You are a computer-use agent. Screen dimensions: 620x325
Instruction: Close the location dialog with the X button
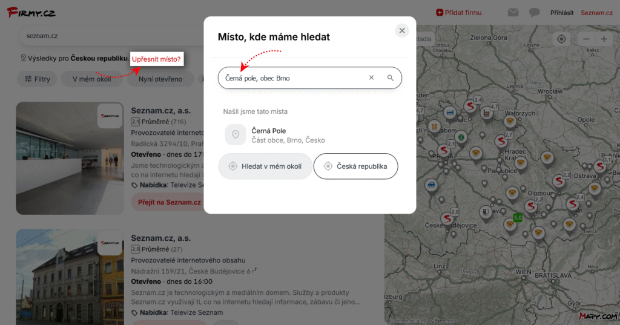pyautogui.click(x=402, y=30)
